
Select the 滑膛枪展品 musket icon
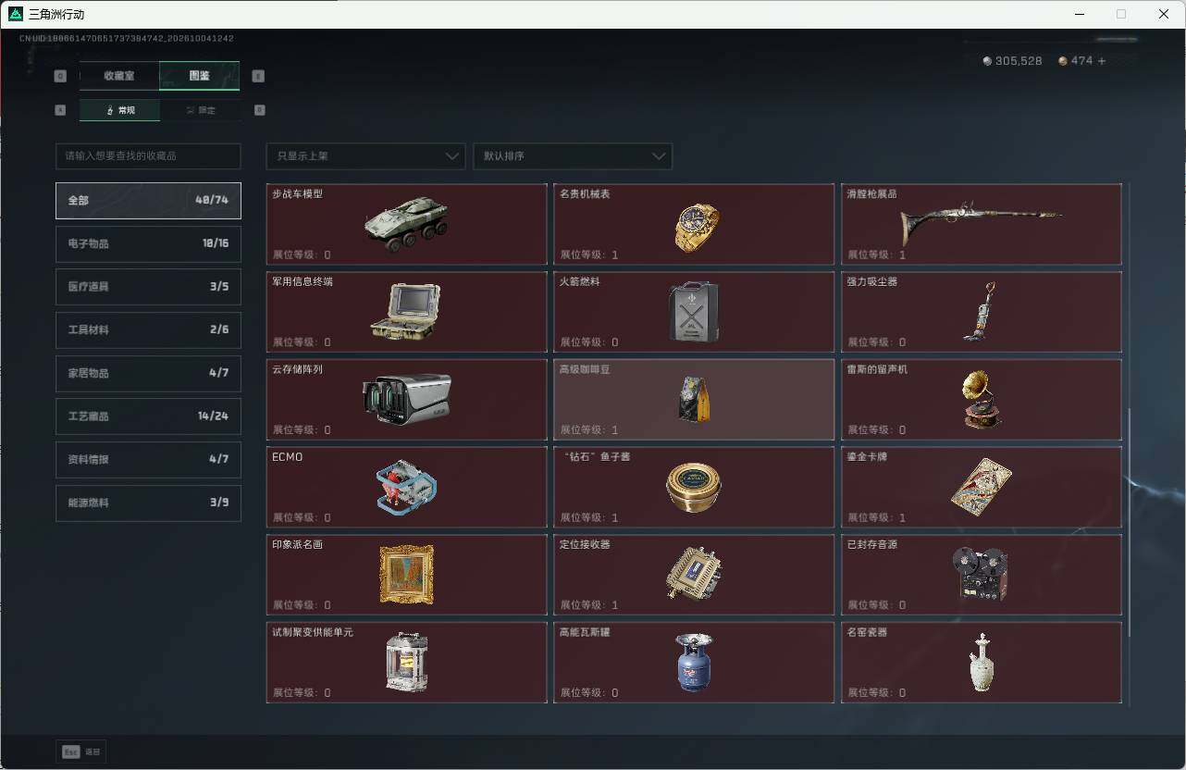coord(981,223)
